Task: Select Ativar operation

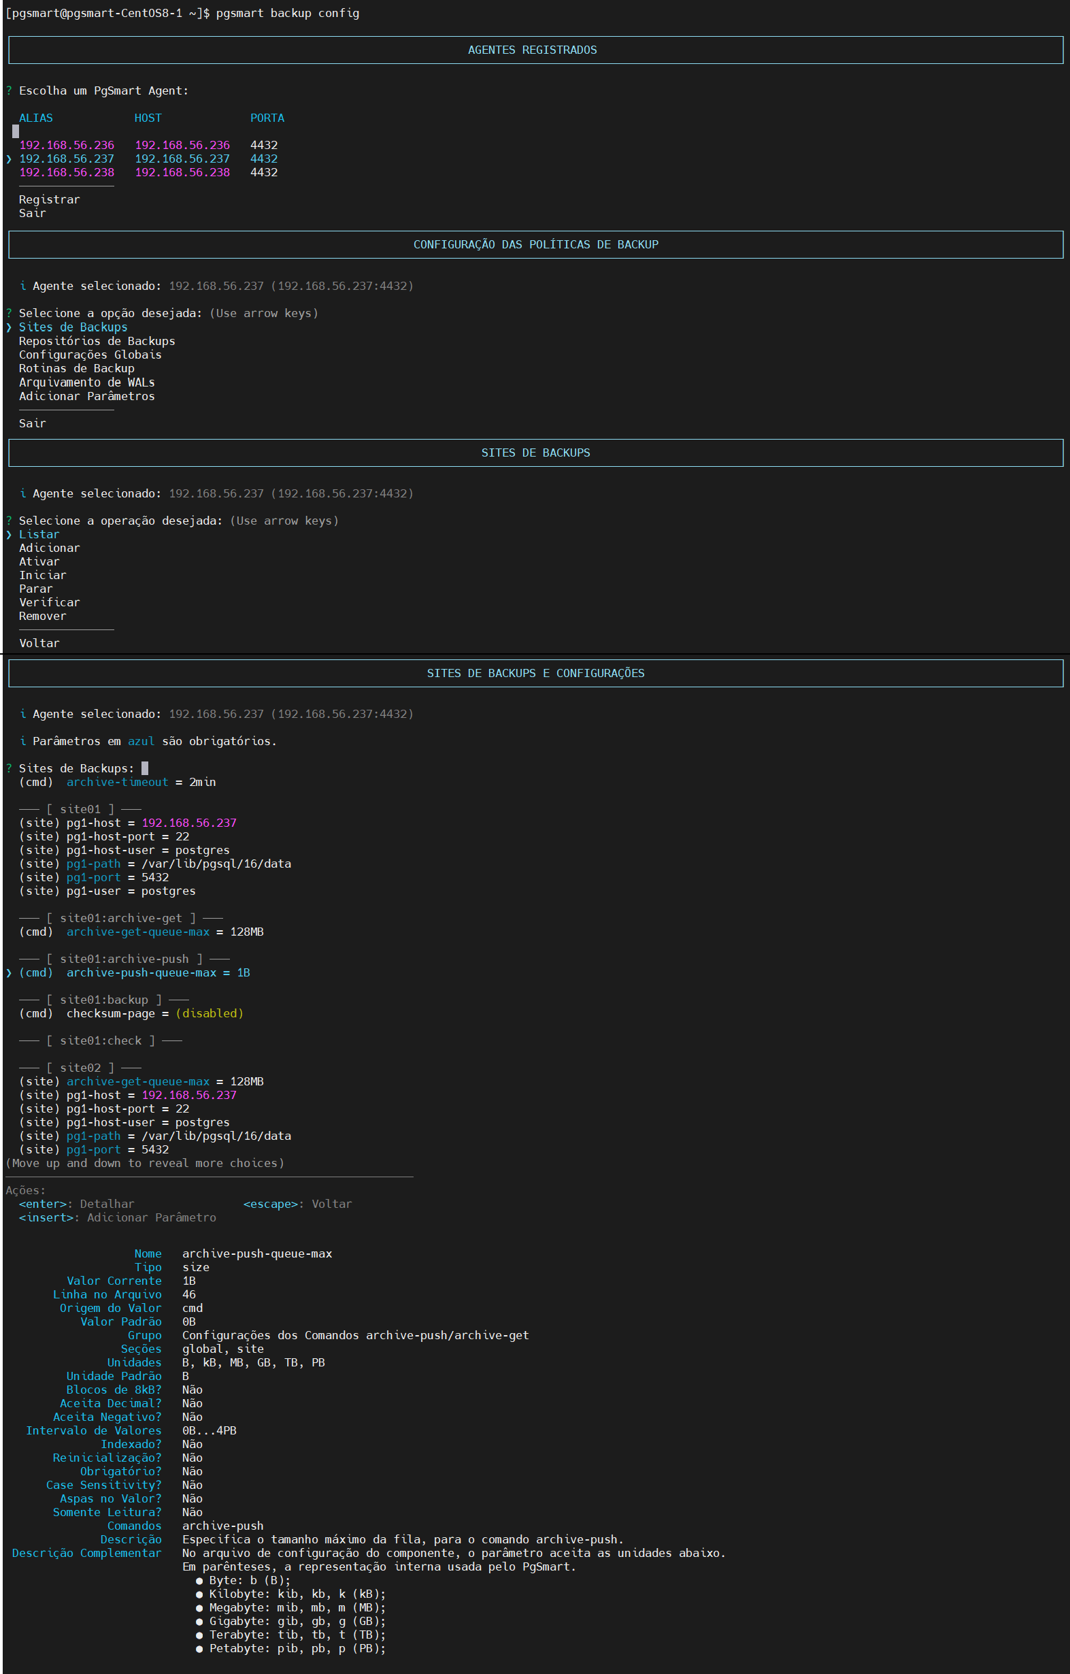Action: pos(39,561)
